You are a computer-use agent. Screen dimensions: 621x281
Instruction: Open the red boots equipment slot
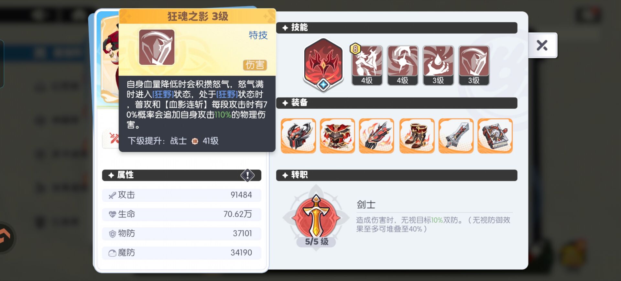[x=417, y=135]
